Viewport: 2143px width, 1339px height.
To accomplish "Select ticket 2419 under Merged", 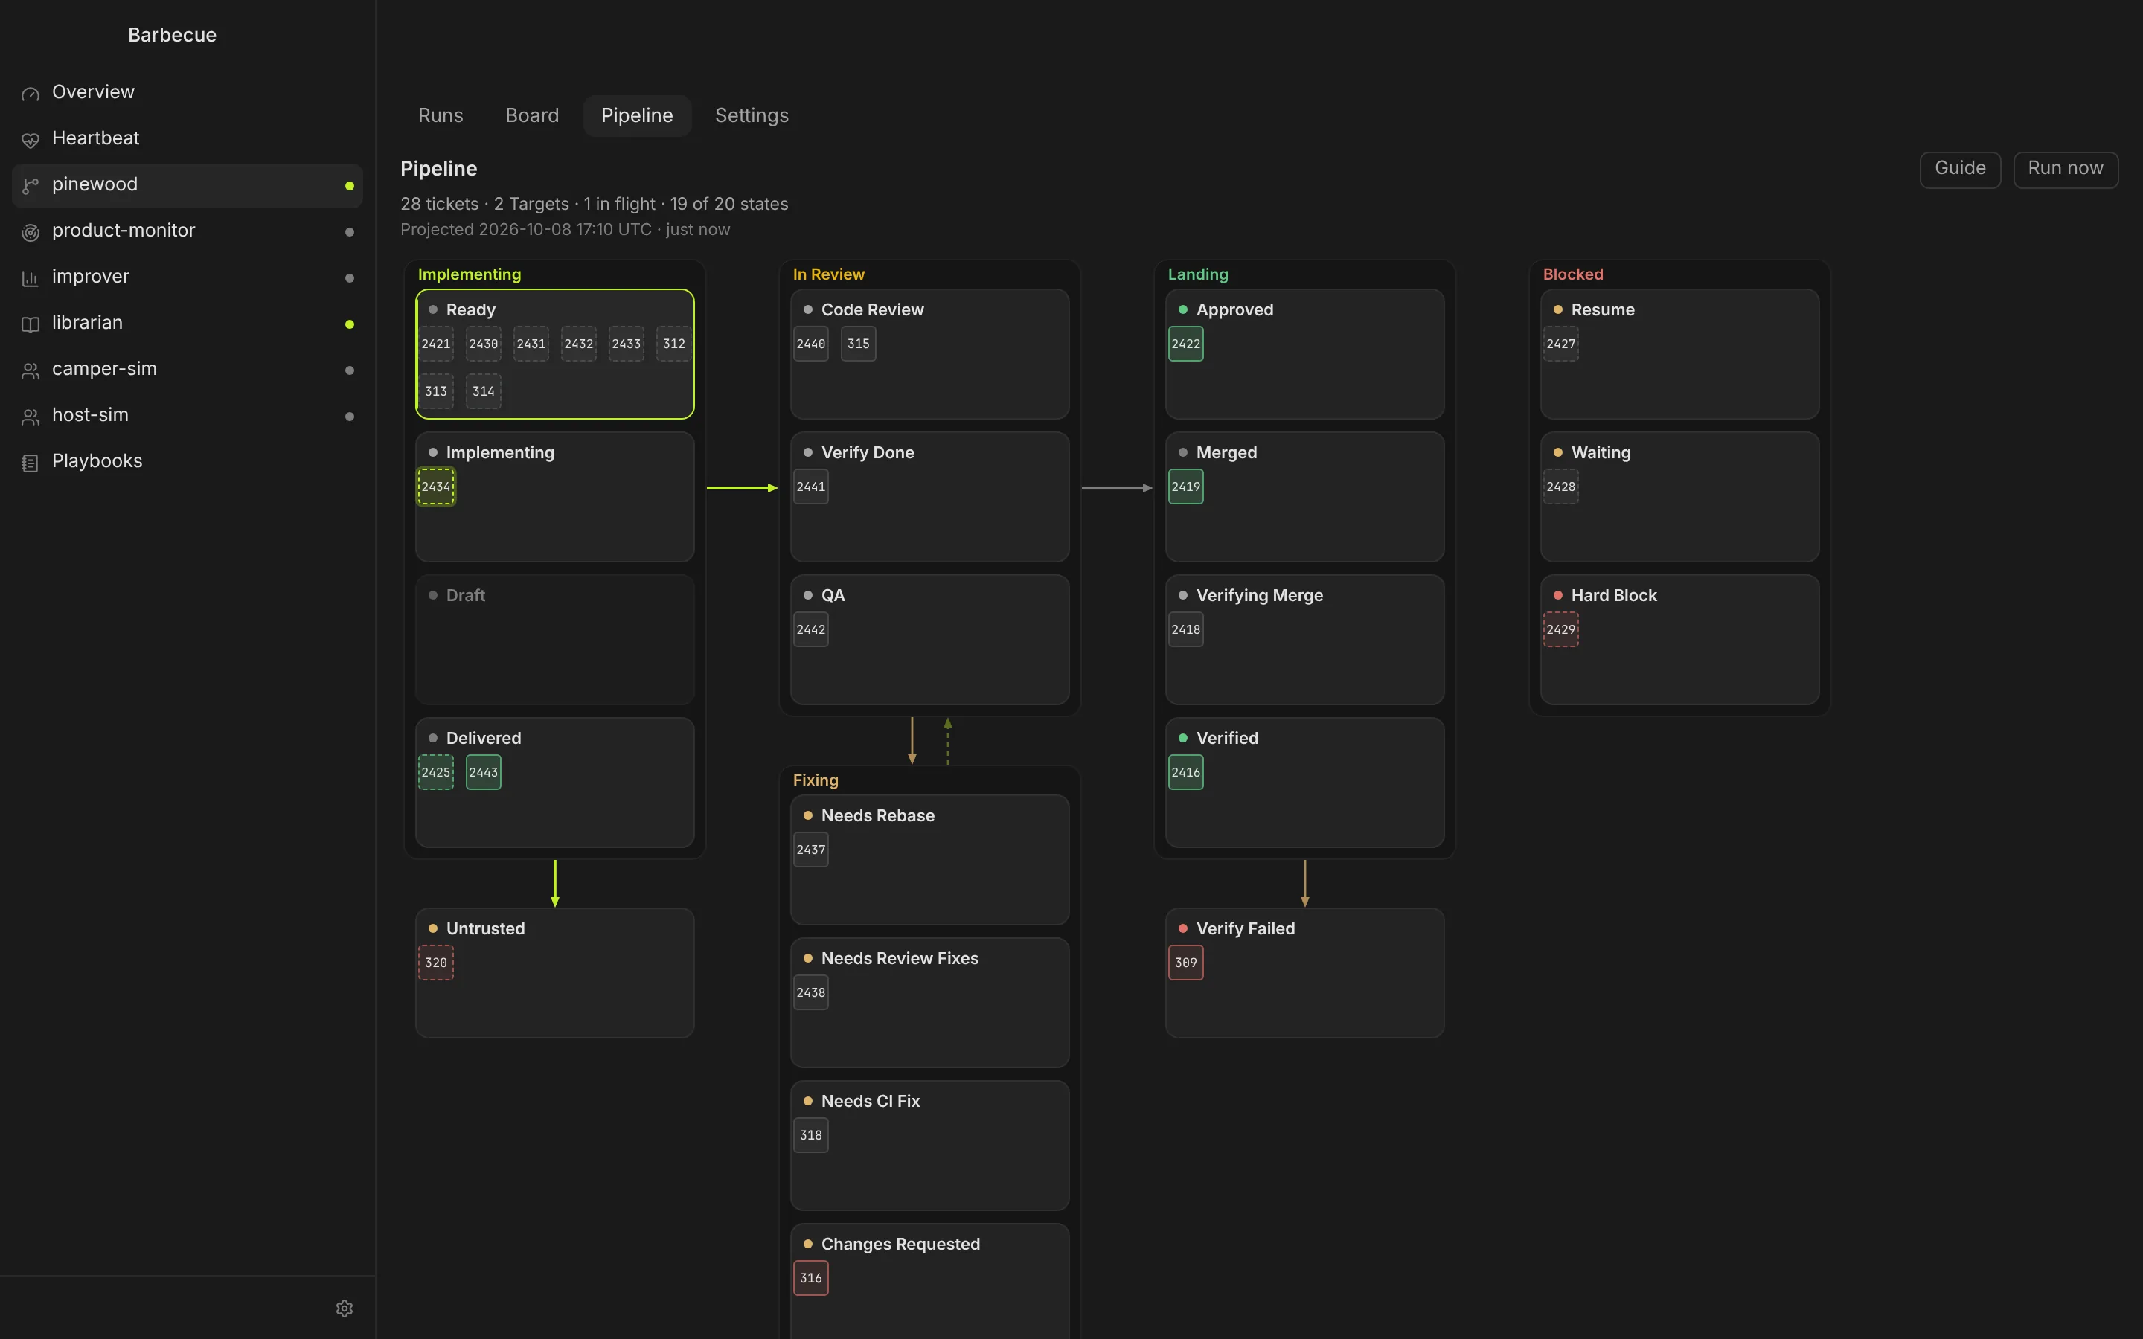I will pyautogui.click(x=1186, y=487).
